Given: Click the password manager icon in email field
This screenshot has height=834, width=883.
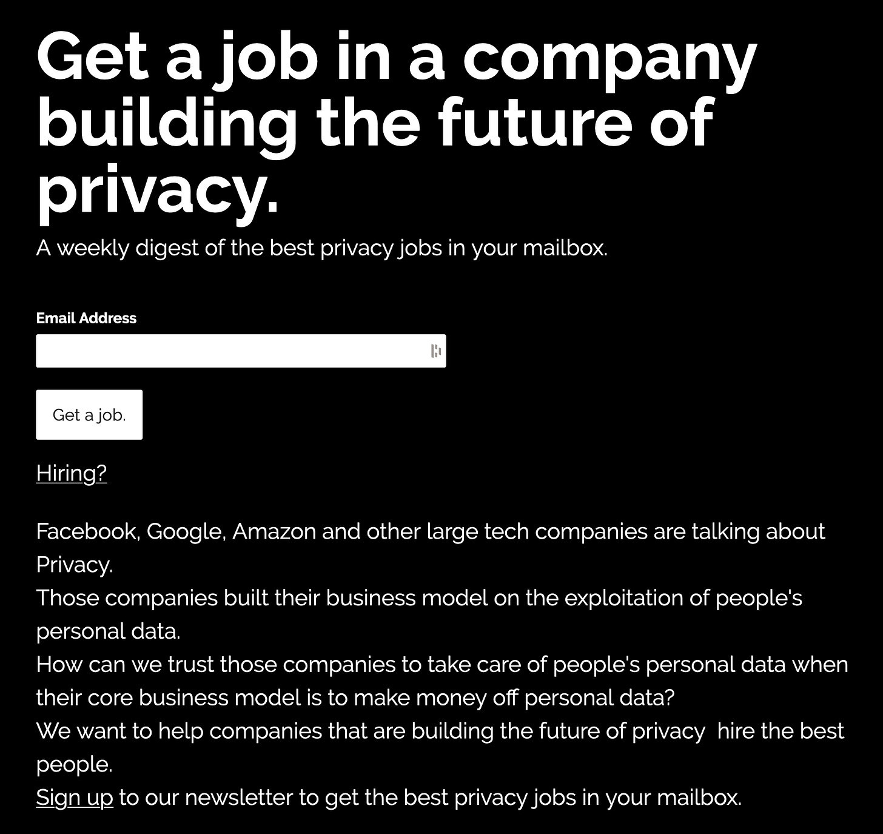Looking at the screenshot, I should tap(435, 351).
